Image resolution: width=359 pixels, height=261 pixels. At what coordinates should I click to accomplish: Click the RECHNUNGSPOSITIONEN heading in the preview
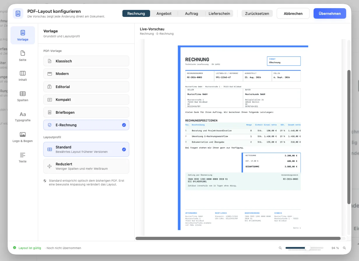click(x=201, y=120)
